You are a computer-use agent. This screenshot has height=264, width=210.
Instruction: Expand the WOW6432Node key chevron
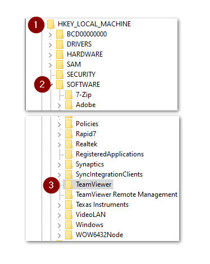[x=59, y=235]
